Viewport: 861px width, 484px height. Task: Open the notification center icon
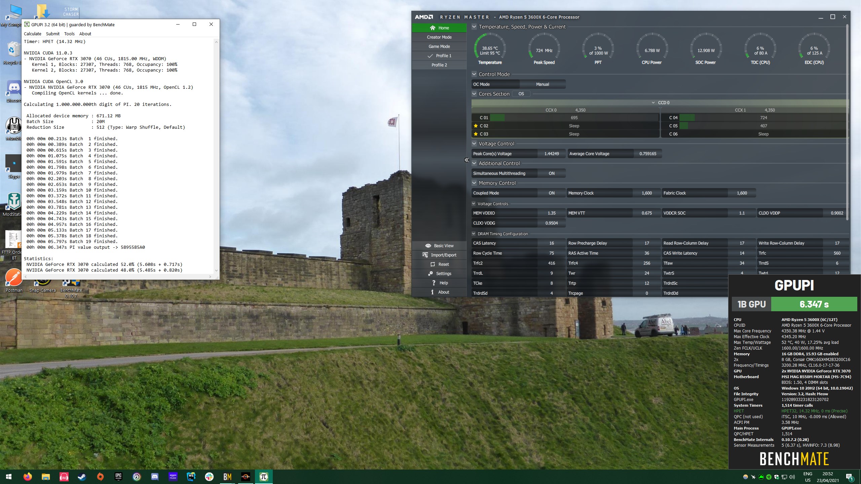pyautogui.click(x=849, y=477)
